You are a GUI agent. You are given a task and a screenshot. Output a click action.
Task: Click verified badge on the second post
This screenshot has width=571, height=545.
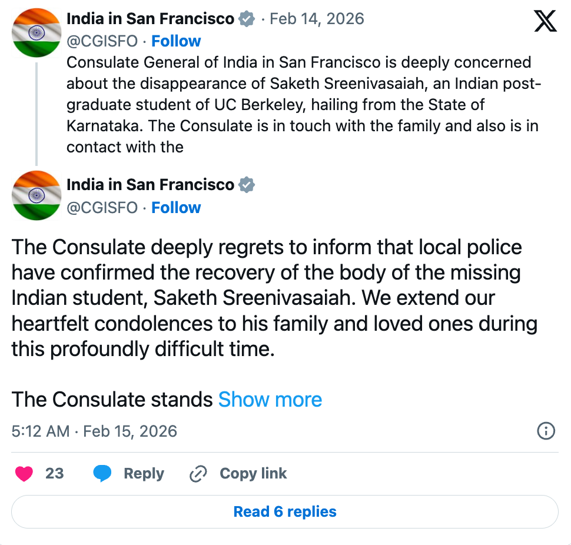tap(247, 185)
